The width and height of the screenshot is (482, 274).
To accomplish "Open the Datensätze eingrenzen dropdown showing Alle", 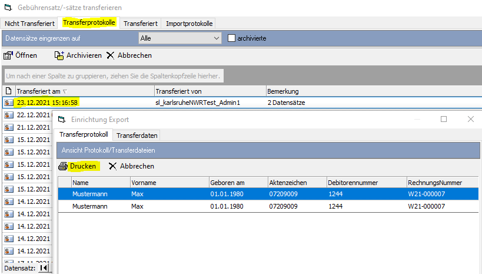I will (179, 38).
